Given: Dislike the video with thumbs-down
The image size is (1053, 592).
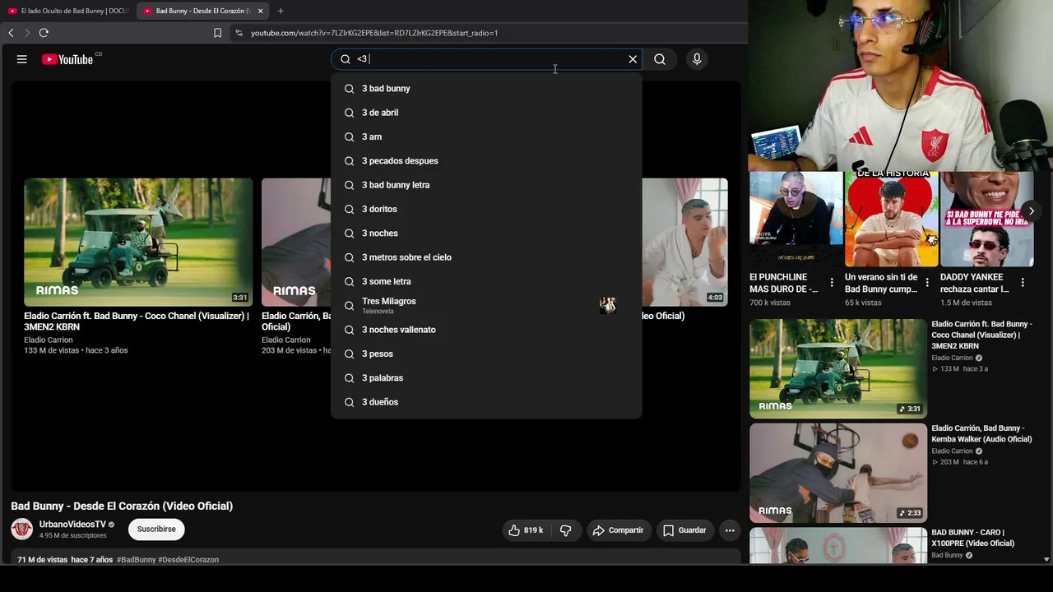Looking at the screenshot, I should click(x=565, y=530).
